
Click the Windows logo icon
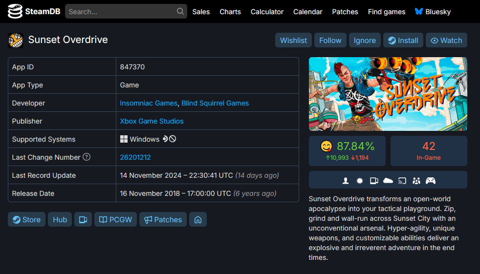point(124,139)
